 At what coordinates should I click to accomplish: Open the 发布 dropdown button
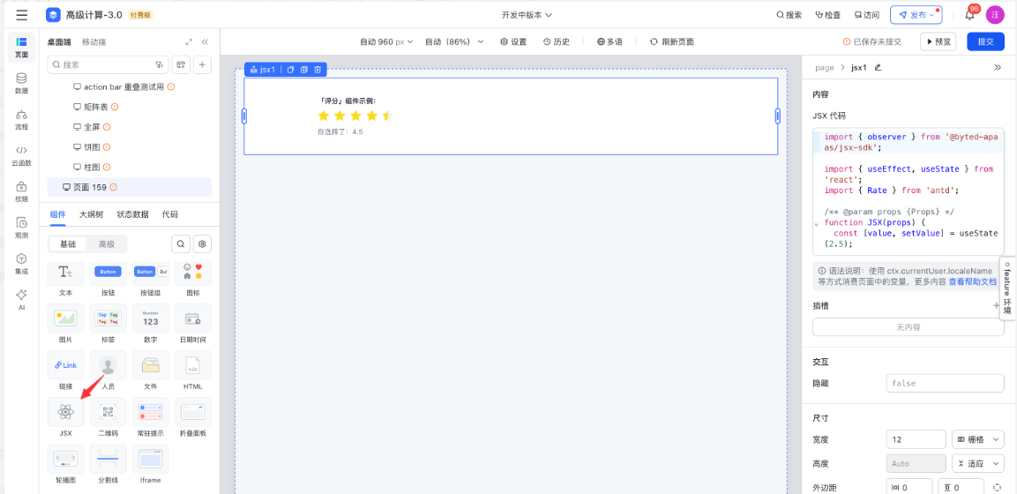(916, 15)
